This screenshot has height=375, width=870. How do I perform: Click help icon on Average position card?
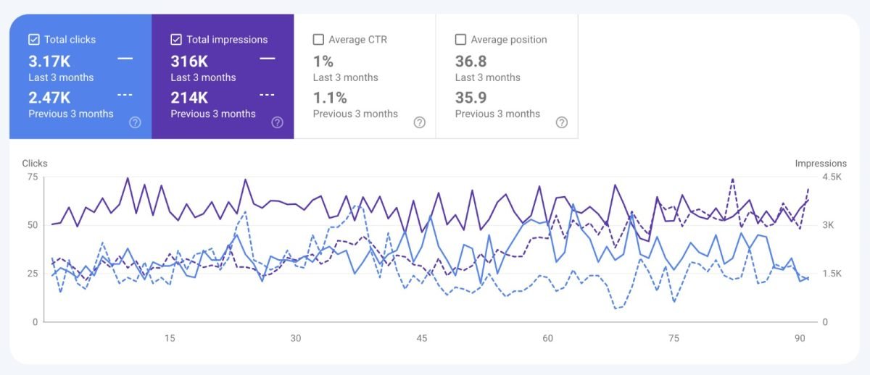(x=561, y=122)
